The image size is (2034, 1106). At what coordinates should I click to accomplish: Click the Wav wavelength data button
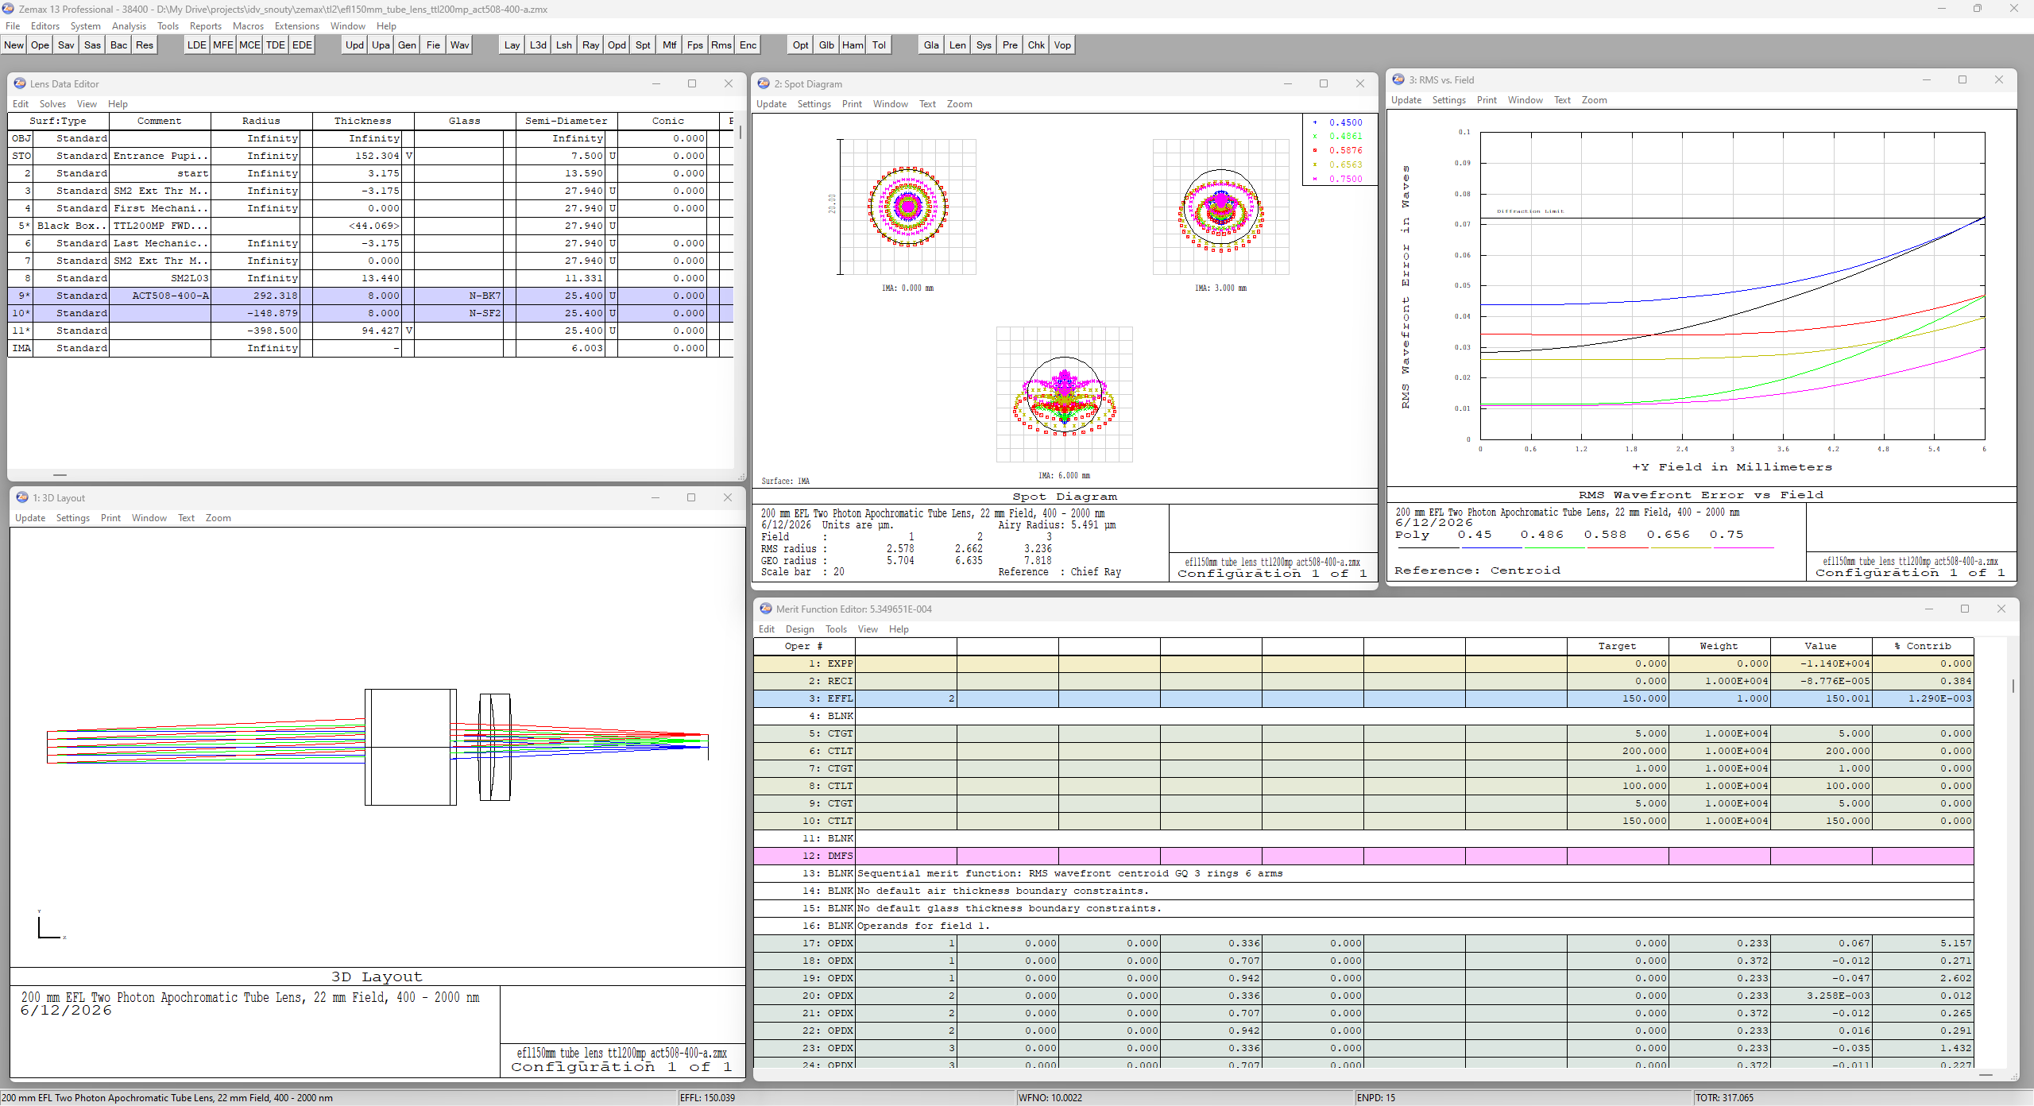tap(459, 44)
